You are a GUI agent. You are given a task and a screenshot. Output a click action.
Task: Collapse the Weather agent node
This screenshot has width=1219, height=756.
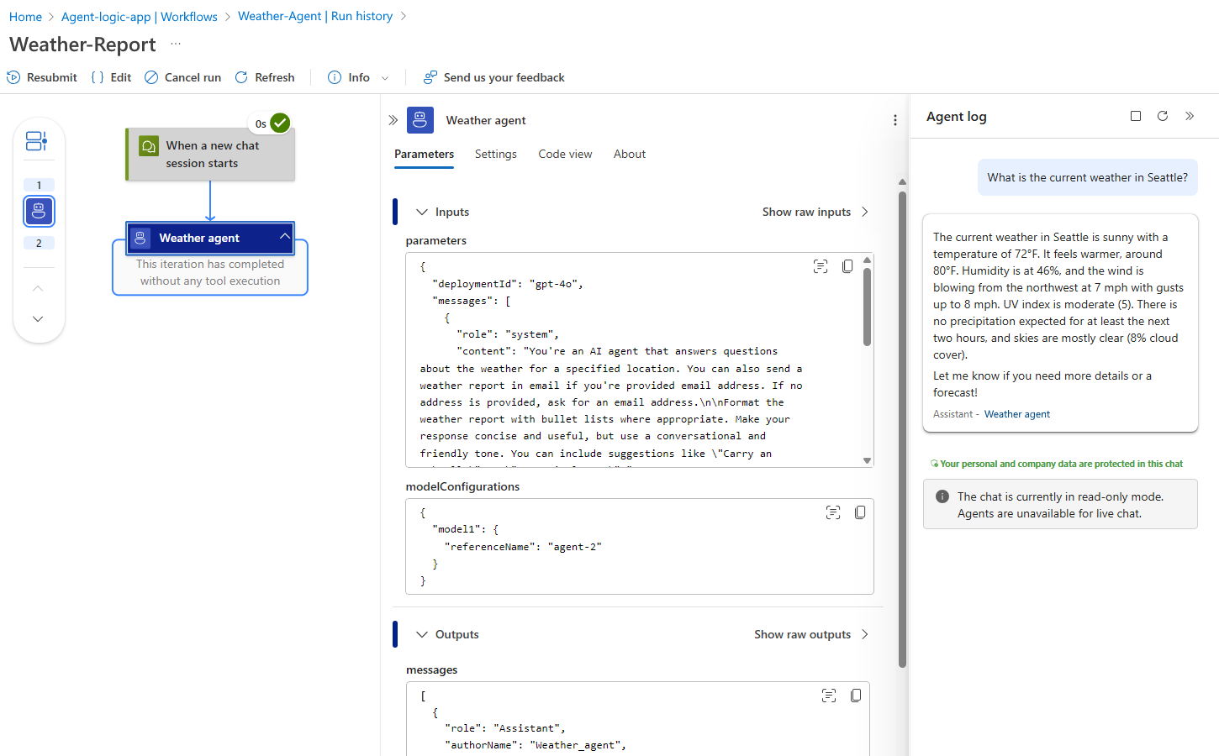point(285,237)
